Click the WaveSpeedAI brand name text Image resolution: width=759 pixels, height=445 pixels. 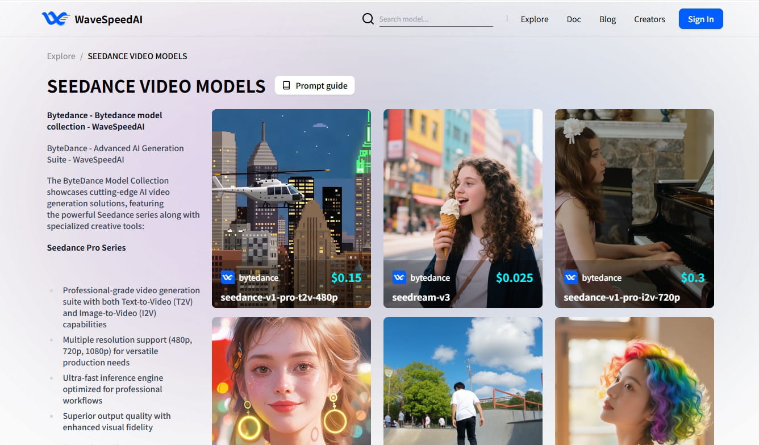pyautogui.click(x=109, y=19)
